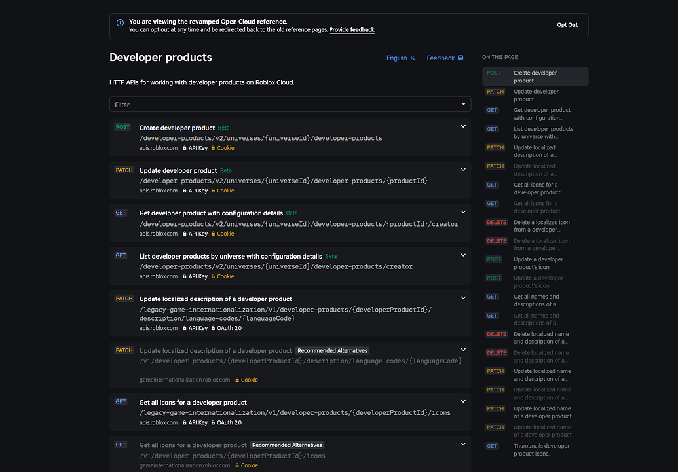This screenshot has height=472, width=678.
Task: Click the Feedback chat bubble icon
Action: (x=461, y=58)
